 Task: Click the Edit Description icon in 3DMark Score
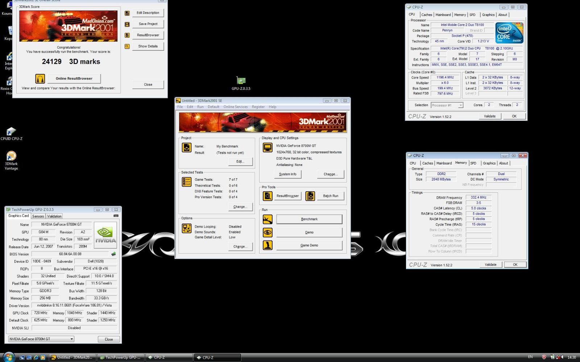[127, 13]
